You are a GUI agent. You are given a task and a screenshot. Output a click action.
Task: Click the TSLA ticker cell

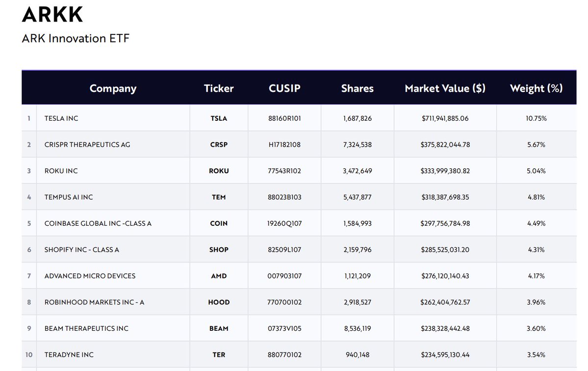point(219,118)
